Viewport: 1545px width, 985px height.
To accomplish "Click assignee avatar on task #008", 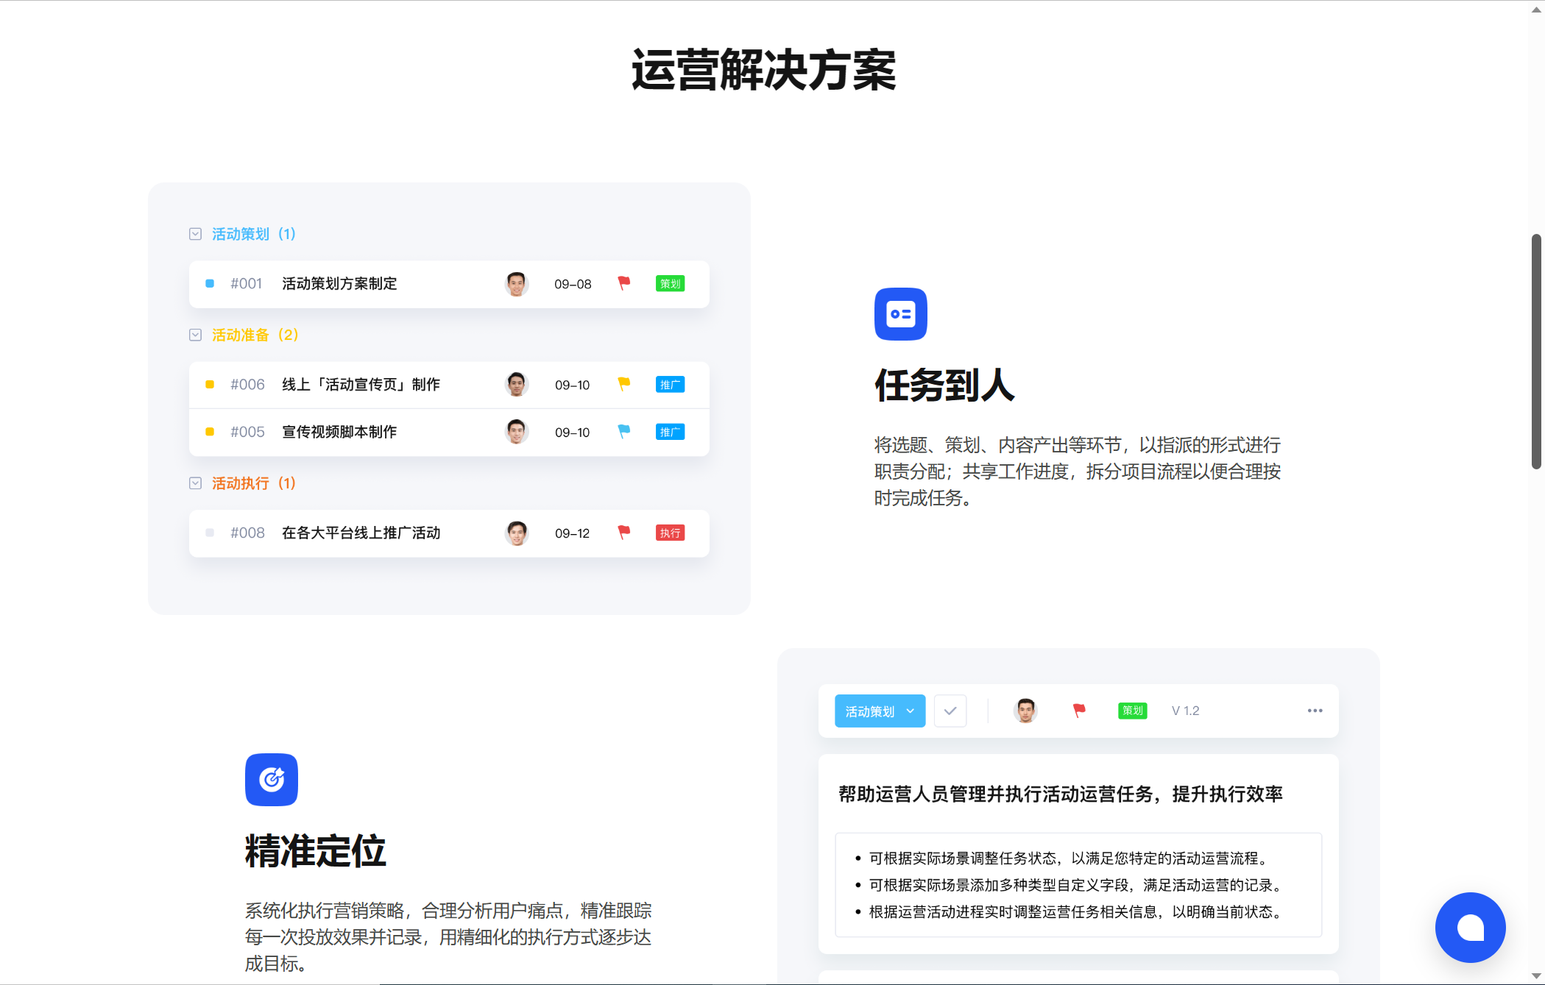I will click(517, 533).
